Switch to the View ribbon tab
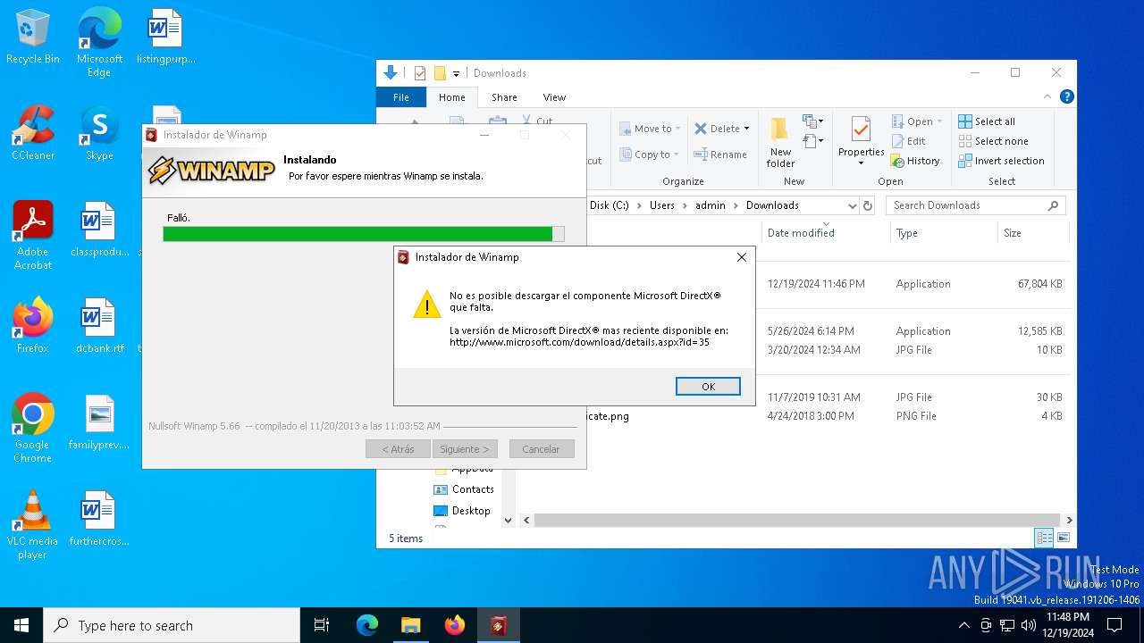Image resolution: width=1144 pixels, height=643 pixels. pos(554,97)
